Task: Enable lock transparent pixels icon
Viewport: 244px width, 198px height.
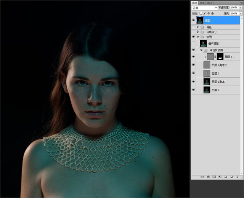Action: click(x=201, y=13)
